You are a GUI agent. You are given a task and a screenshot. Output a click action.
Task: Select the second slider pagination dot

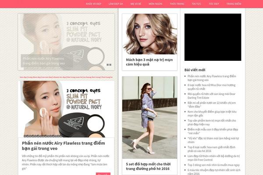pyautogui.click(x=110, y=65)
